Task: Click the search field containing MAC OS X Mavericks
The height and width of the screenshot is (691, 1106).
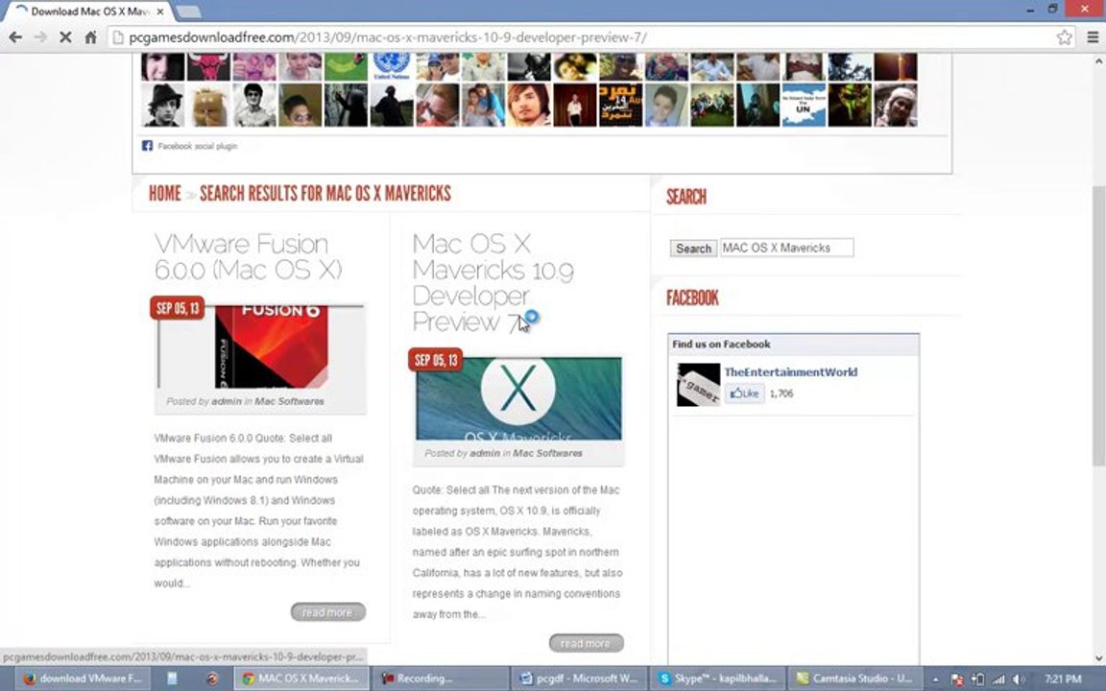Action: point(786,248)
